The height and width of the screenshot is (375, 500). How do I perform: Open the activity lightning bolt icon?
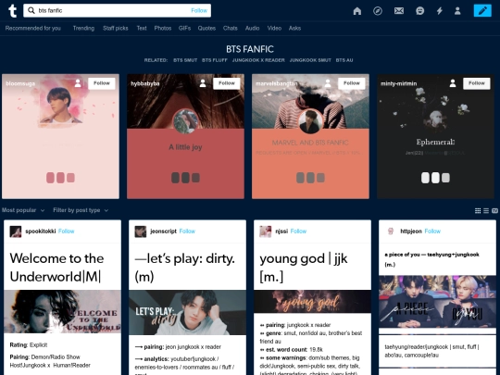440,11
